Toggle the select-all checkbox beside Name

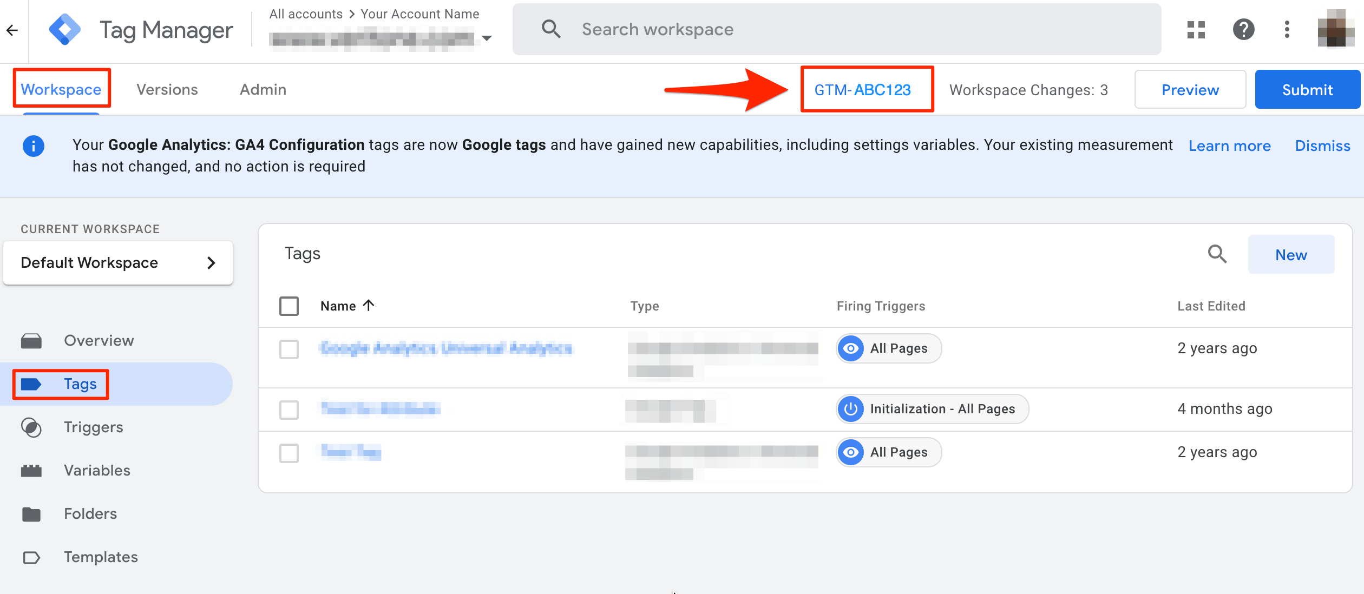coord(289,306)
